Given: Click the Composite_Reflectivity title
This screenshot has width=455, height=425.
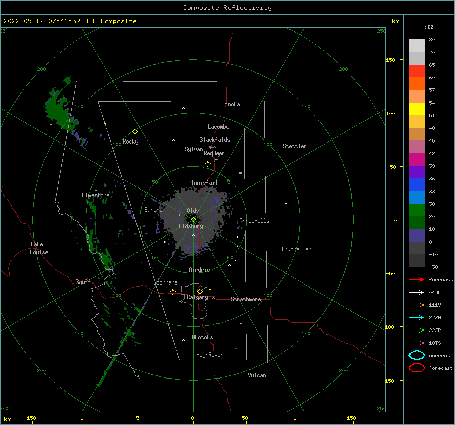Looking at the screenshot, I should pos(227,8).
